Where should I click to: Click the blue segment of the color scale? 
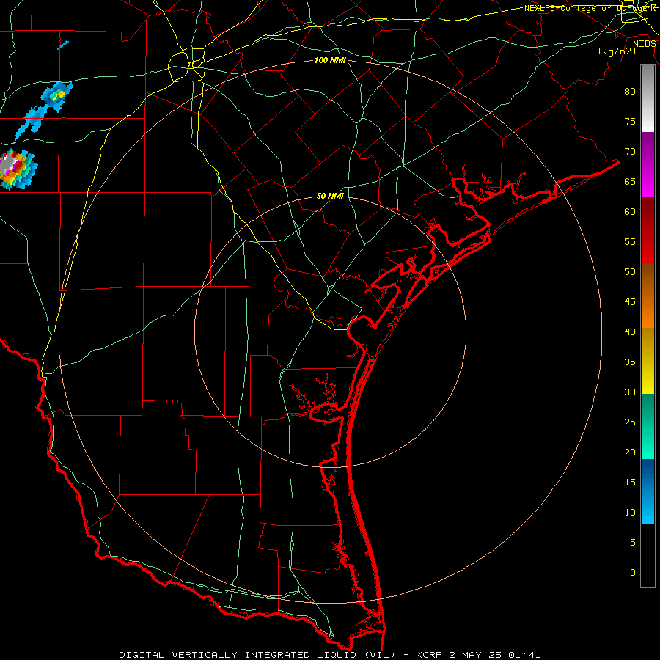tap(648, 491)
